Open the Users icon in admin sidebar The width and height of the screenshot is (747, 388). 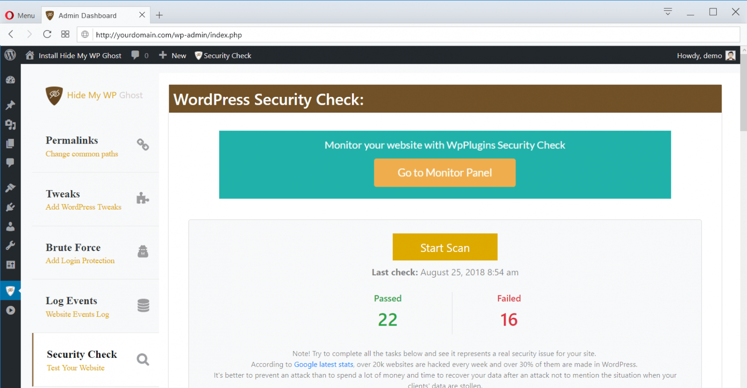click(10, 227)
